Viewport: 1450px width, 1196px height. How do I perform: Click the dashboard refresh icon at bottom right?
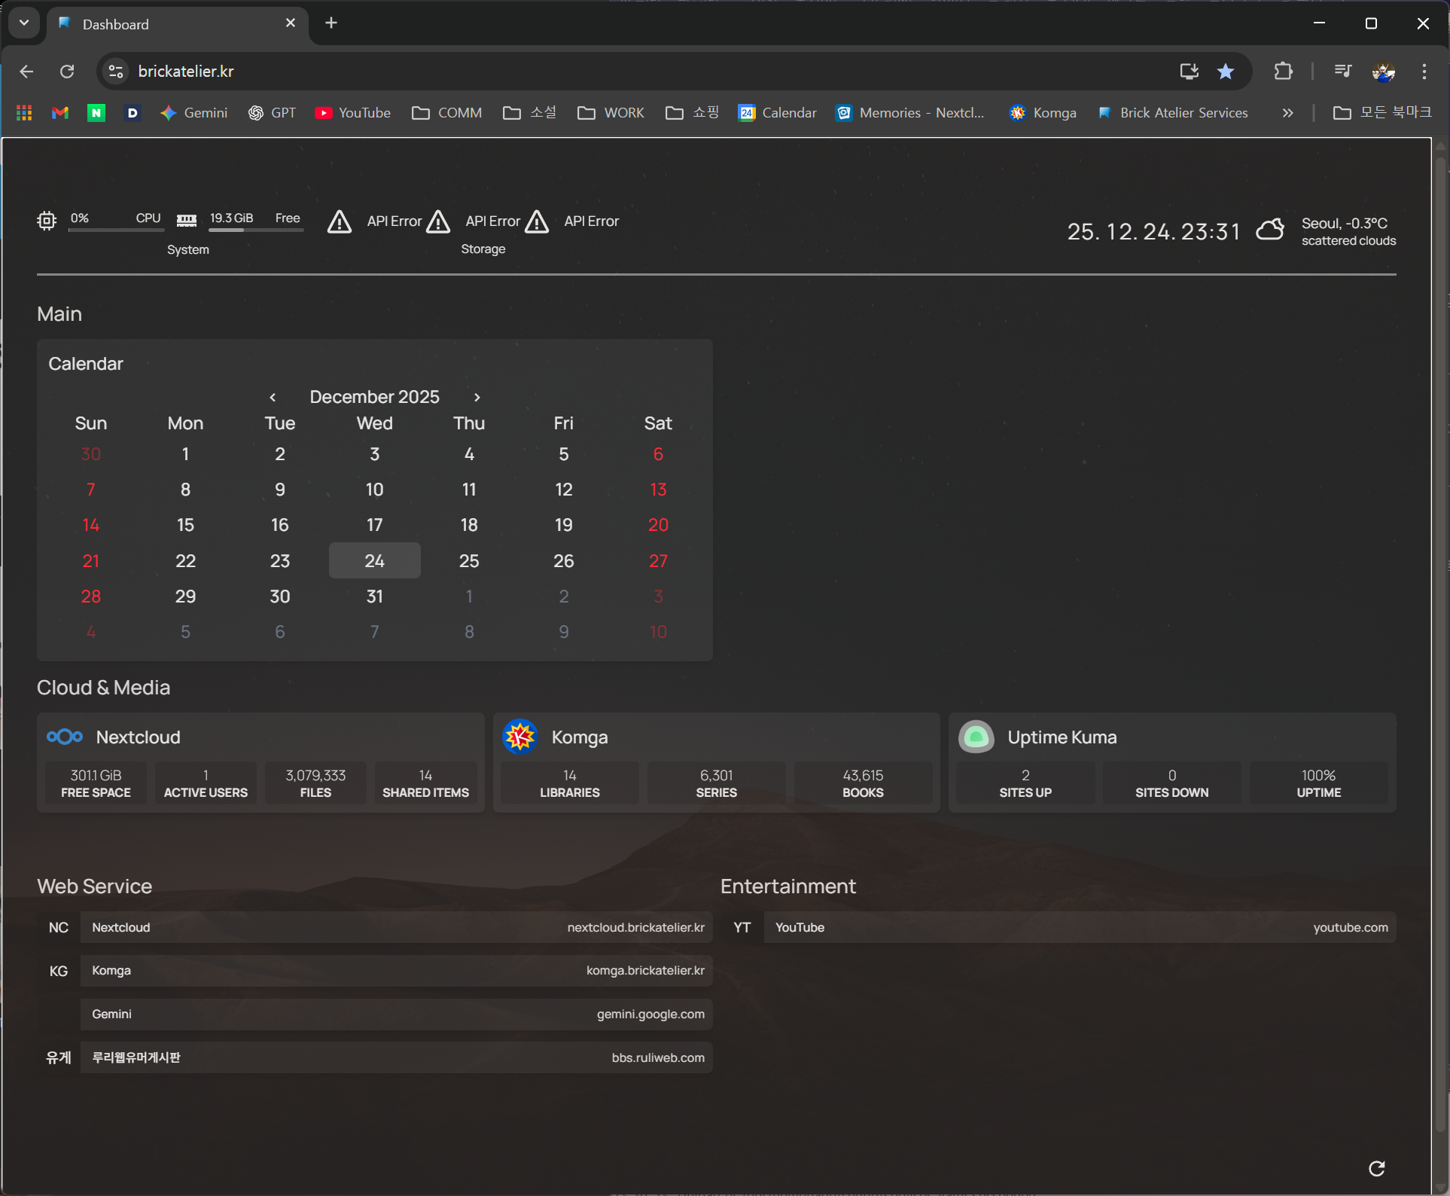(1376, 1168)
